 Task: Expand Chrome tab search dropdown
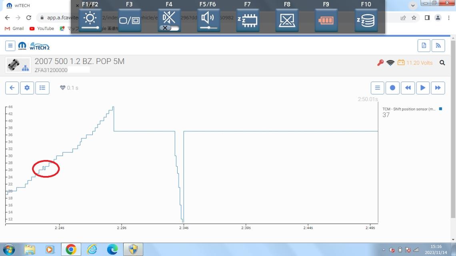pyautogui.click(x=413, y=6)
